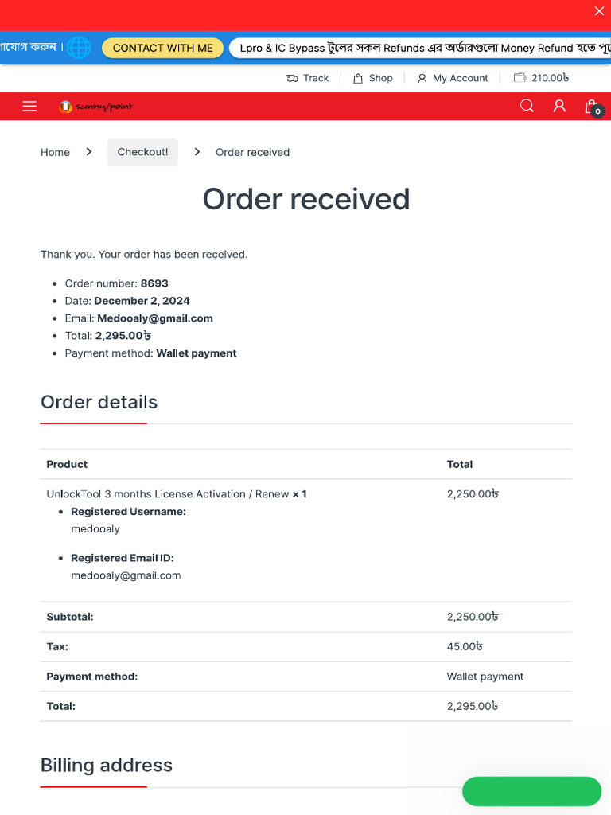Go to the Shop page
This screenshot has width=611, height=815.
pyautogui.click(x=373, y=78)
